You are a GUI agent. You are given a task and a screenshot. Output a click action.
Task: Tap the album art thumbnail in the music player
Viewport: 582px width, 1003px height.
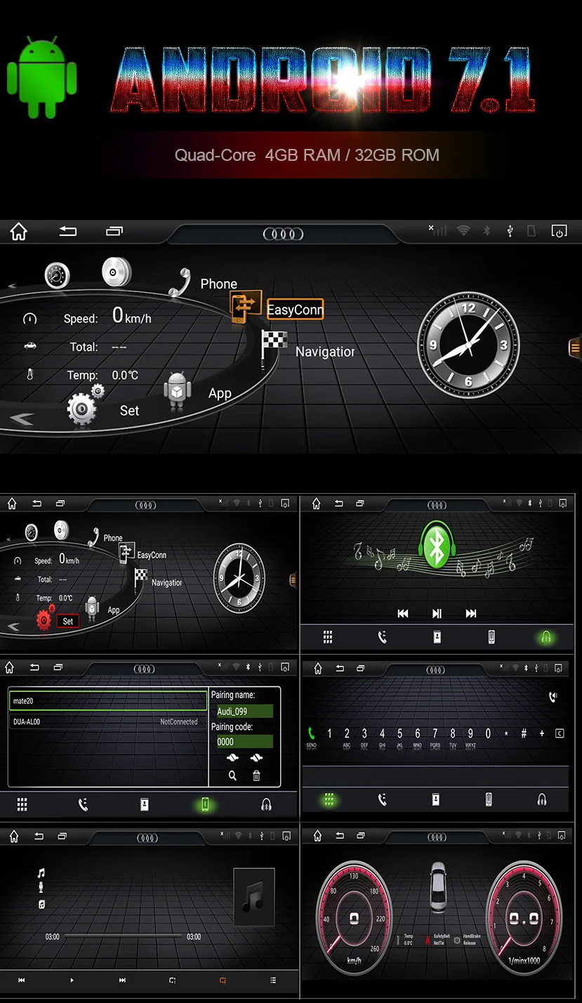tap(253, 897)
